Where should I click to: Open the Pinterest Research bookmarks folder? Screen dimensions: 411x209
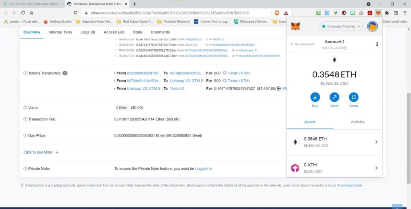[173, 22]
